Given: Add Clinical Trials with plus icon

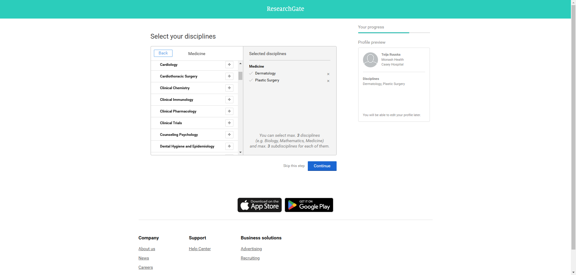Looking at the screenshot, I should pos(229,123).
